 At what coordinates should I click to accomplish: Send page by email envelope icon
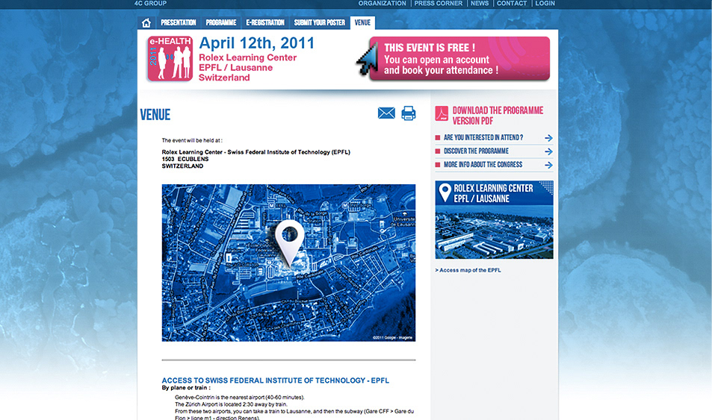pos(386,113)
